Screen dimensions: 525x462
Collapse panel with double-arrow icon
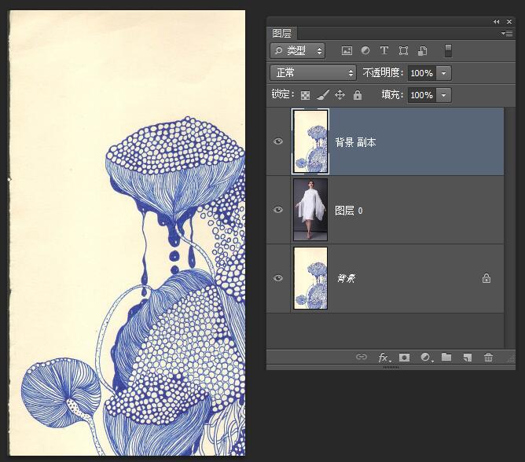[x=496, y=22]
